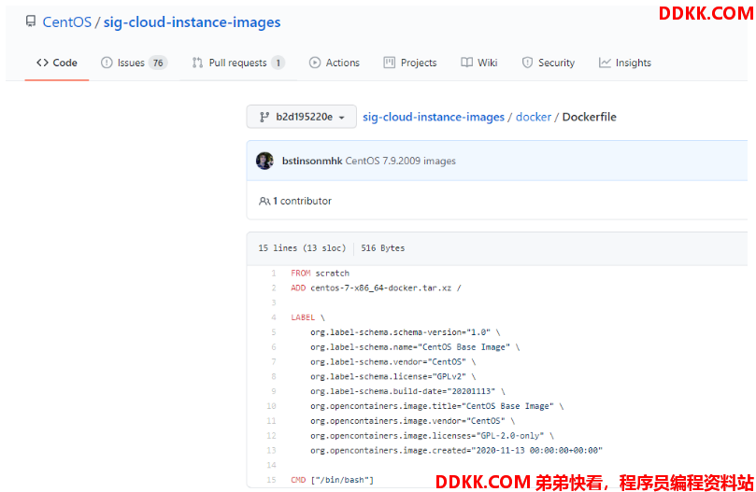Select line number 2 in the gutter
Screen dimensions: 756x492
(274, 288)
